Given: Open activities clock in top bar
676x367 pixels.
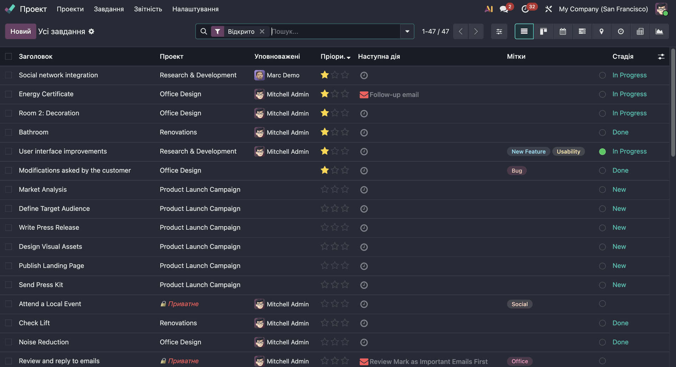Looking at the screenshot, I should coord(525,9).
